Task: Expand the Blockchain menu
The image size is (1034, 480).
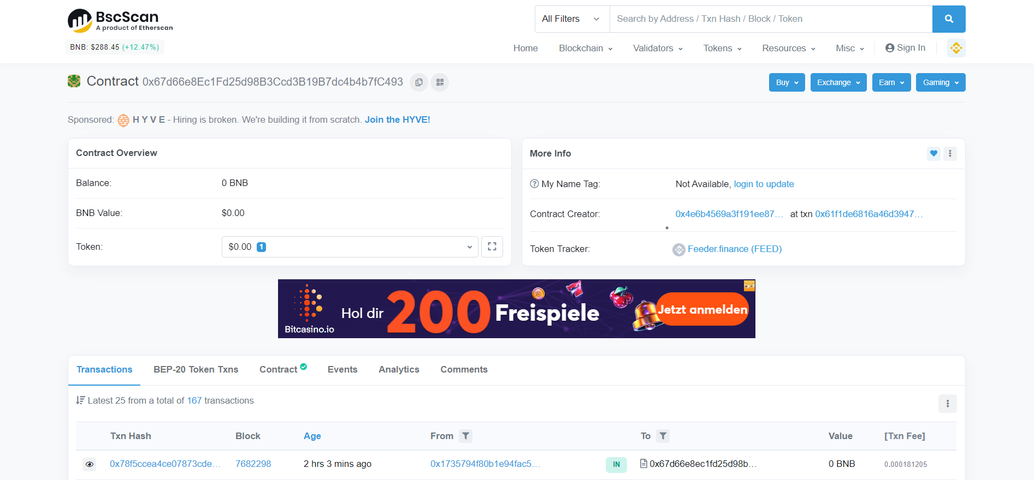Action: click(x=586, y=48)
